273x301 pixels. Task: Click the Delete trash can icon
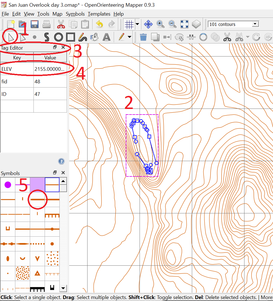143,37
